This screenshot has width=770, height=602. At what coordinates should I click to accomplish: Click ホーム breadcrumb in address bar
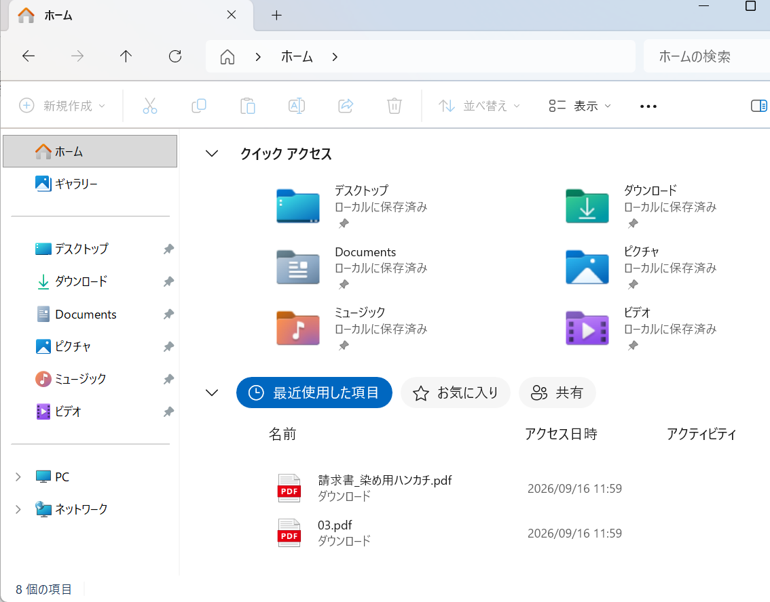pos(297,57)
